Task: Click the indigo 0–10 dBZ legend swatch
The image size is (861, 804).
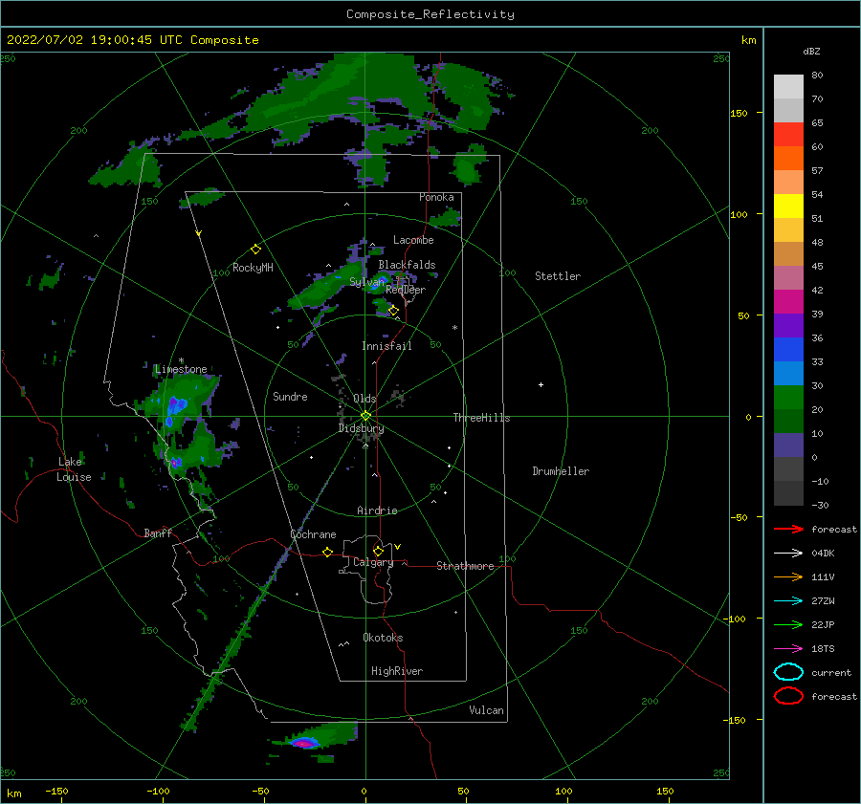Action: (788, 445)
